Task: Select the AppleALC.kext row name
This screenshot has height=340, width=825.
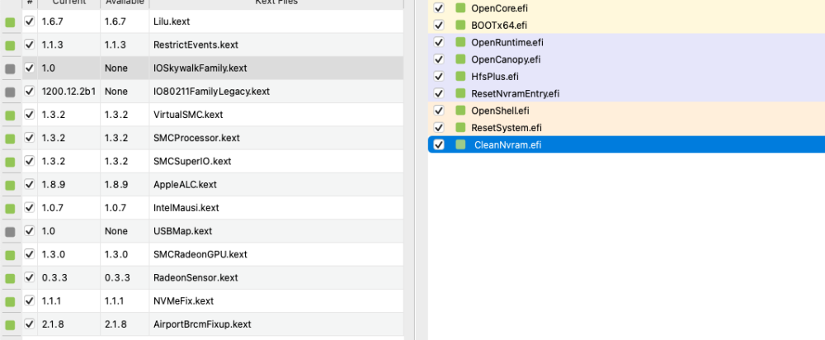Action: [x=185, y=185]
